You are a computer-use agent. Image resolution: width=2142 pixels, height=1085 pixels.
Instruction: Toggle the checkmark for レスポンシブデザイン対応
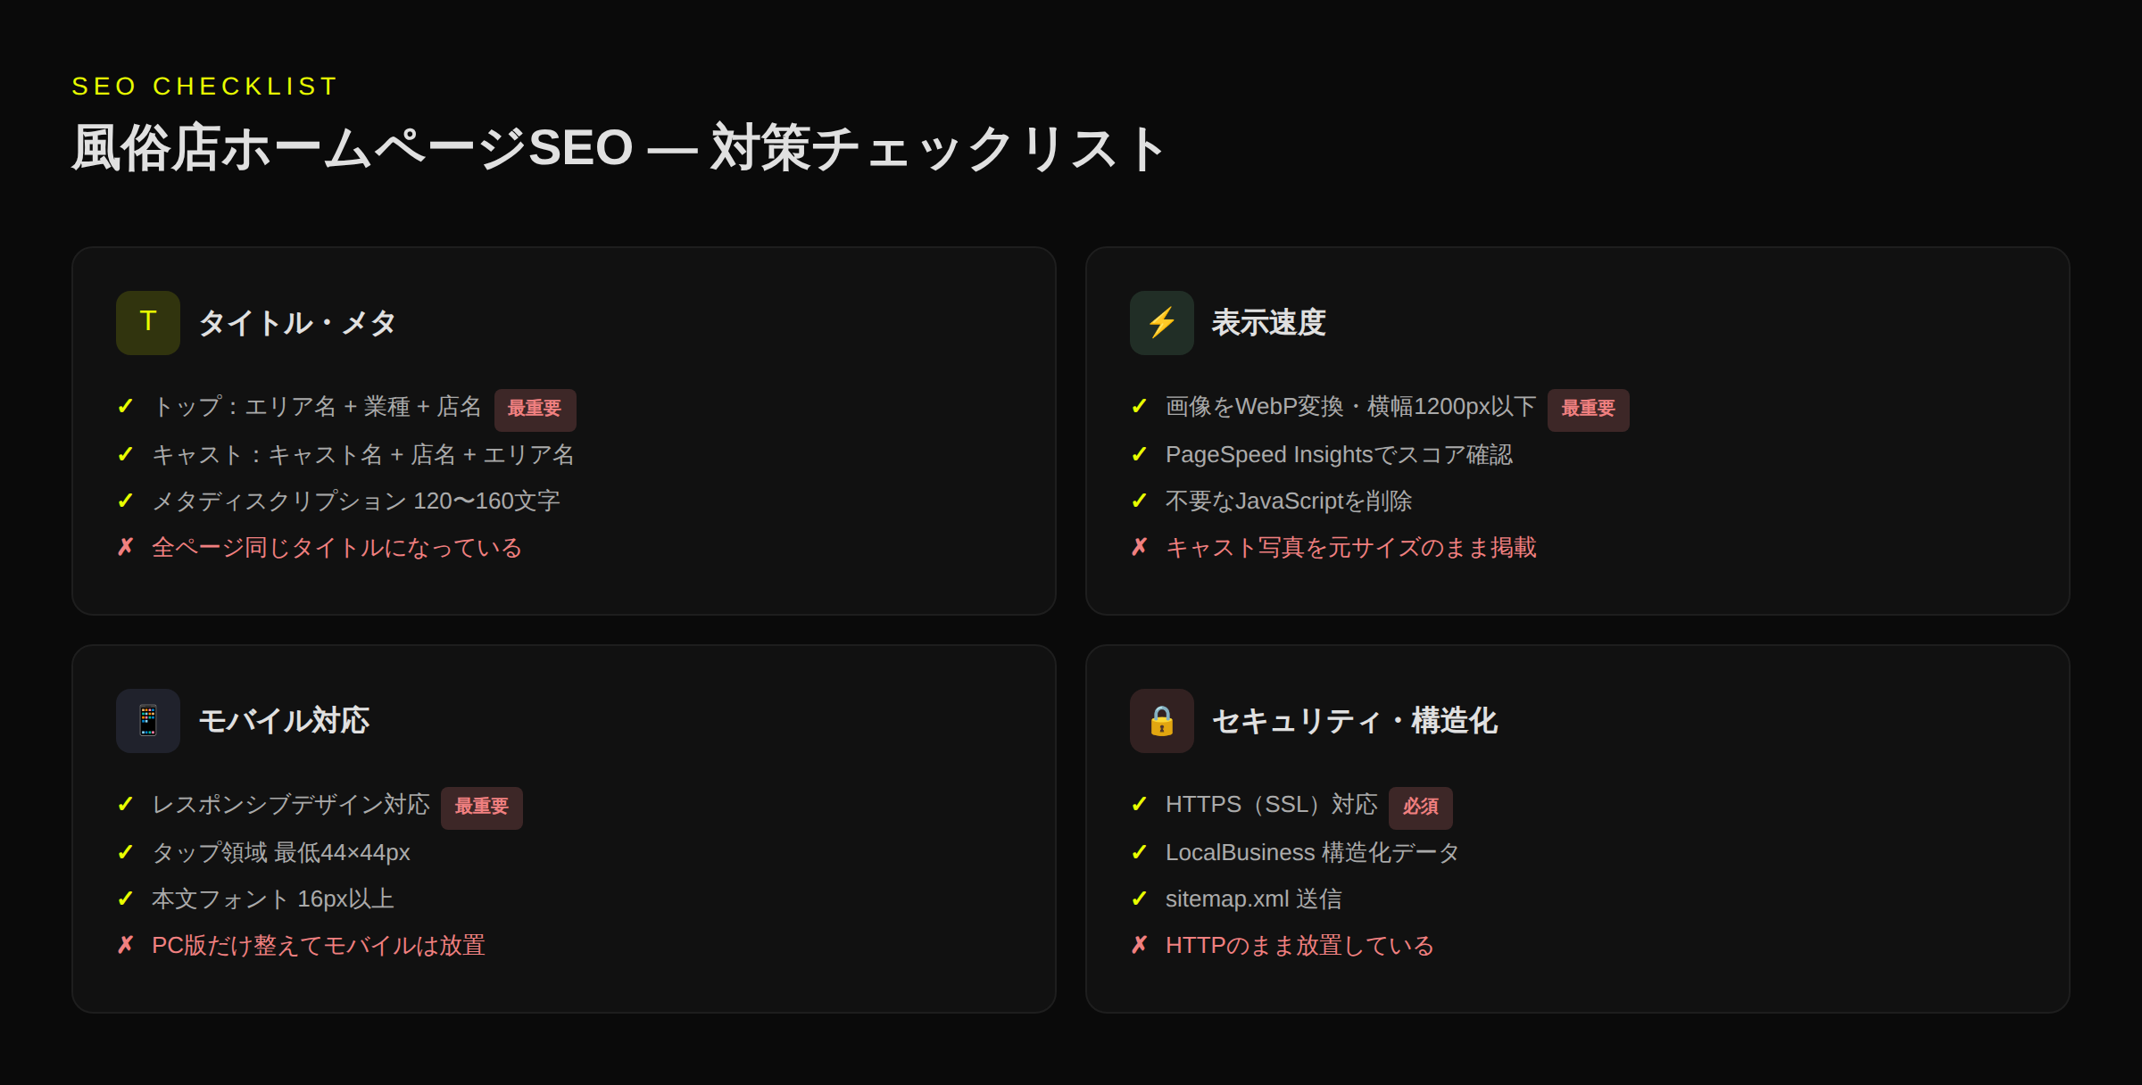125,804
